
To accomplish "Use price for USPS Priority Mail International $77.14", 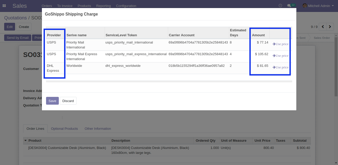I will [x=280, y=44].
